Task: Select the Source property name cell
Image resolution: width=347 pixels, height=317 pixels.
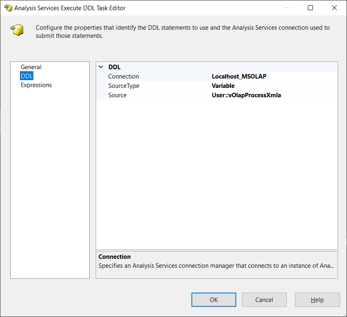Action: pyautogui.click(x=117, y=95)
